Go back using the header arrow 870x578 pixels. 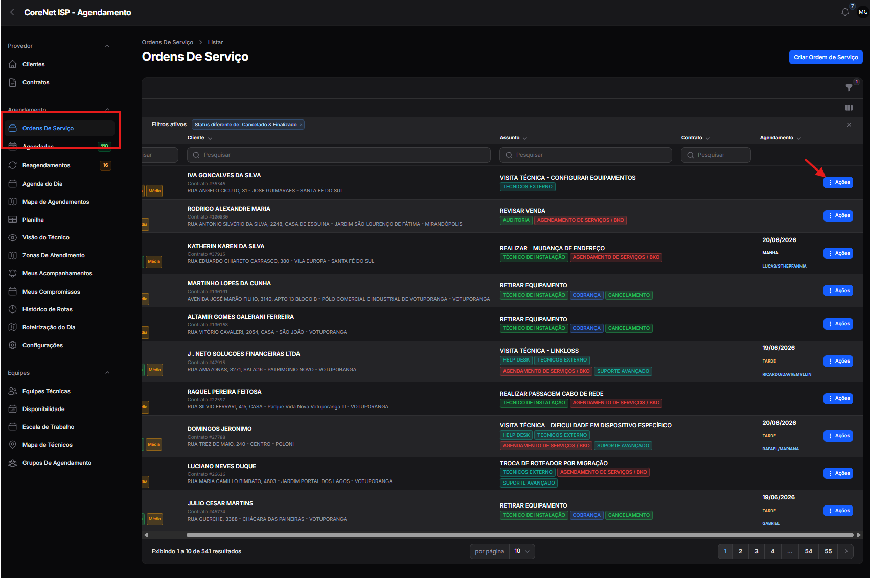tap(12, 12)
